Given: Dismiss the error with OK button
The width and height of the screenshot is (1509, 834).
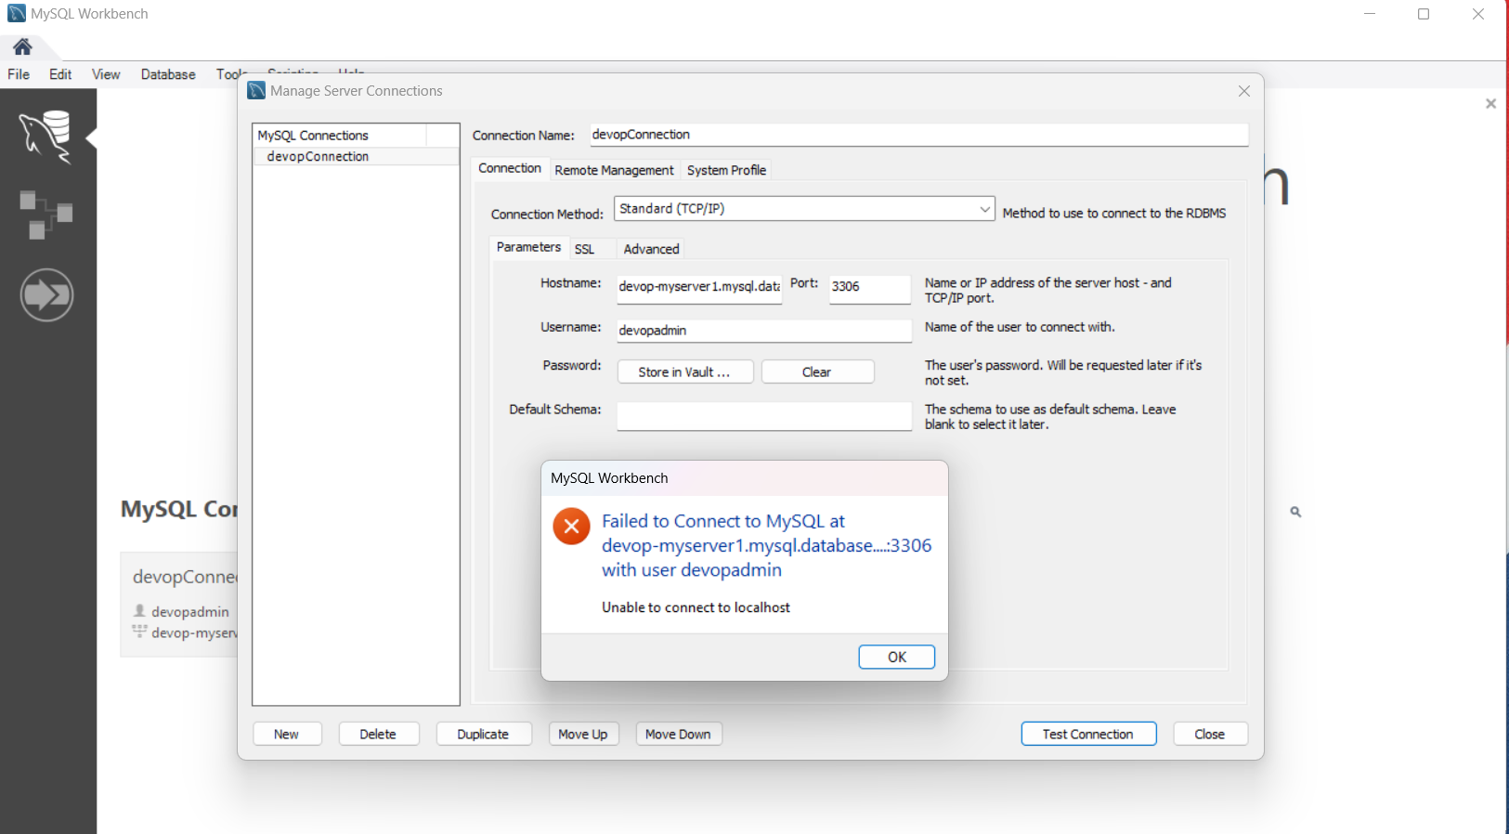Looking at the screenshot, I should 897,657.
